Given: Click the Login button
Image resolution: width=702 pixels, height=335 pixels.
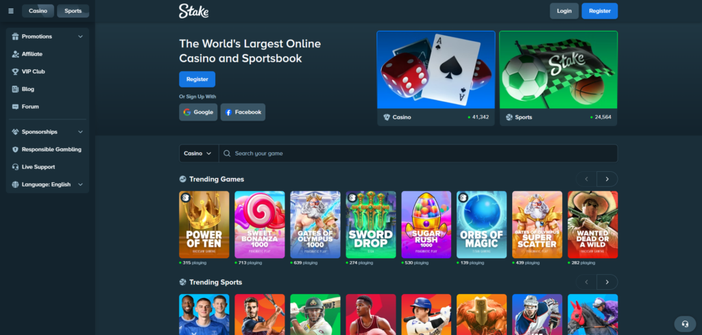Looking at the screenshot, I should point(564,11).
